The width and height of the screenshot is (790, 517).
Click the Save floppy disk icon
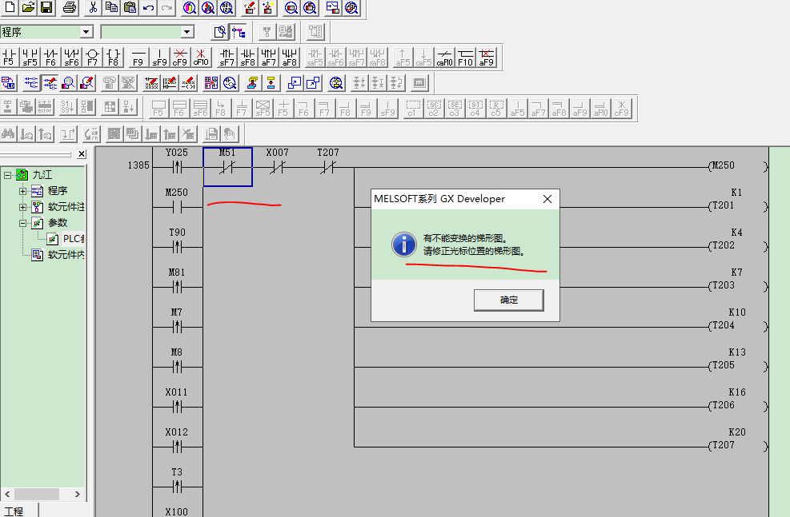pyautogui.click(x=46, y=8)
